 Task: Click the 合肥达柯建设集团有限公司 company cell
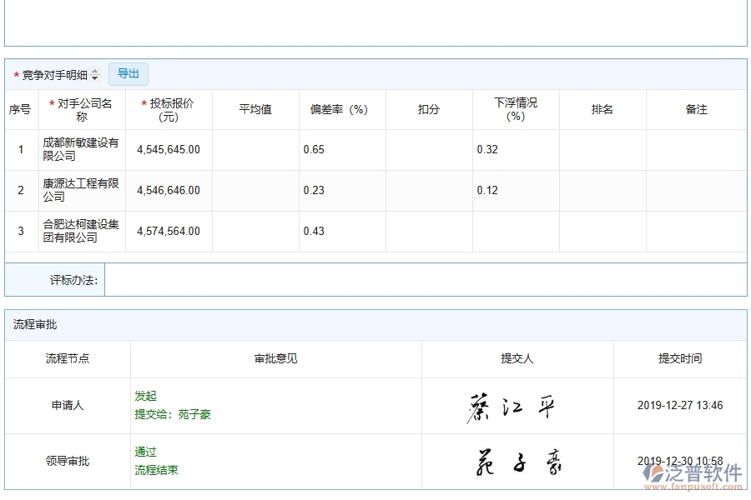[80, 231]
